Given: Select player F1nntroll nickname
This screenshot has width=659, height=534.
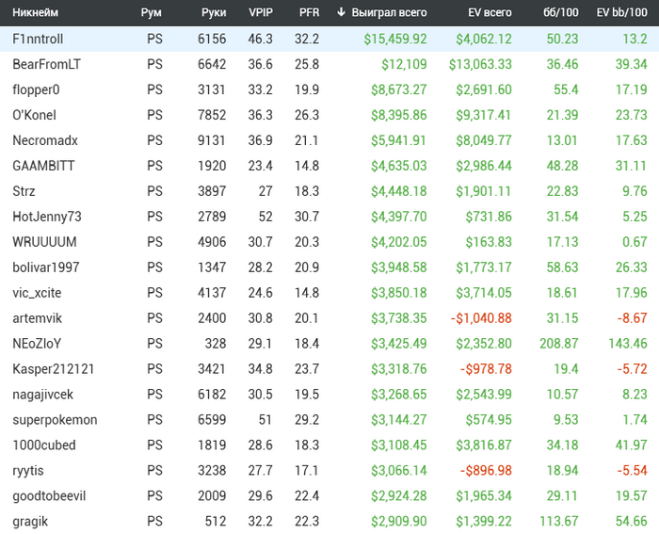Looking at the screenshot, I should [38, 40].
